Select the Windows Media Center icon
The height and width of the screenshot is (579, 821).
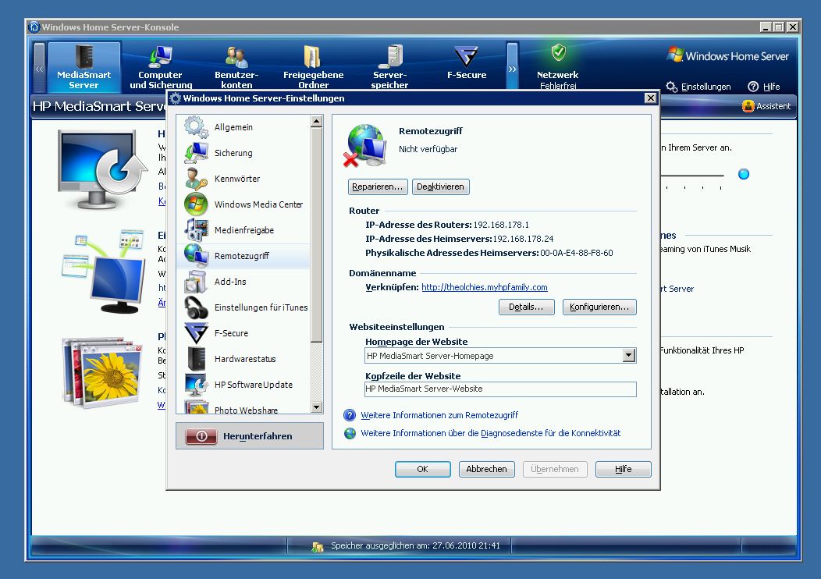[196, 204]
